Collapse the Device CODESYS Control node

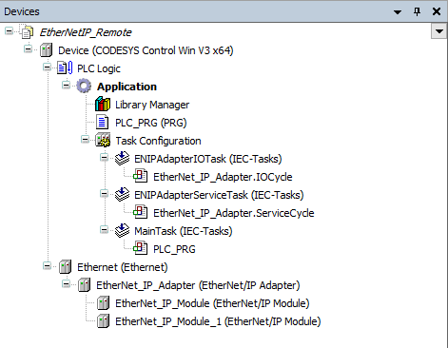click(29, 49)
